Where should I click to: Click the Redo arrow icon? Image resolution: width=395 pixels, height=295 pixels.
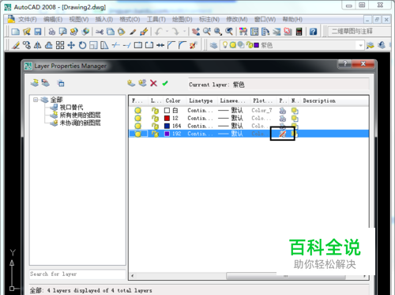pos(175,32)
